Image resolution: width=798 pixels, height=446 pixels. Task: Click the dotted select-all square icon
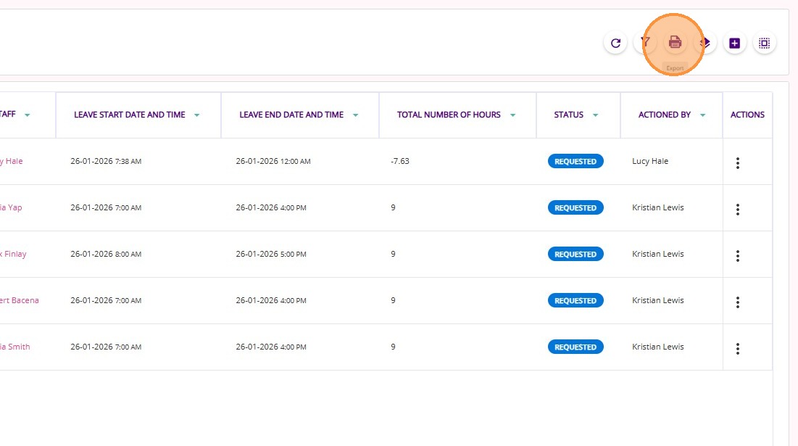pos(764,44)
